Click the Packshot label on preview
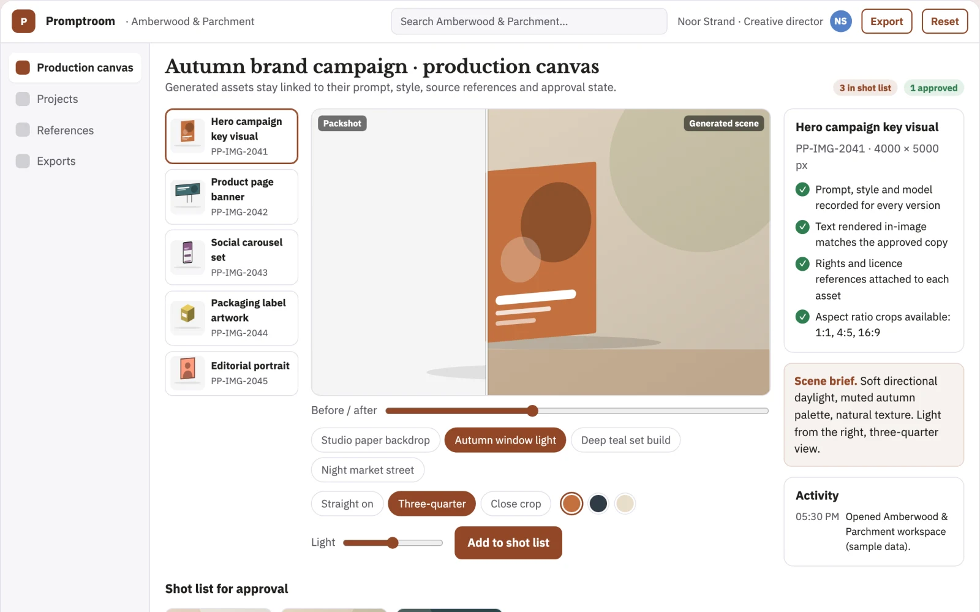Image resolution: width=980 pixels, height=612 pixels. pyautogui.click(x=342, y=124)
